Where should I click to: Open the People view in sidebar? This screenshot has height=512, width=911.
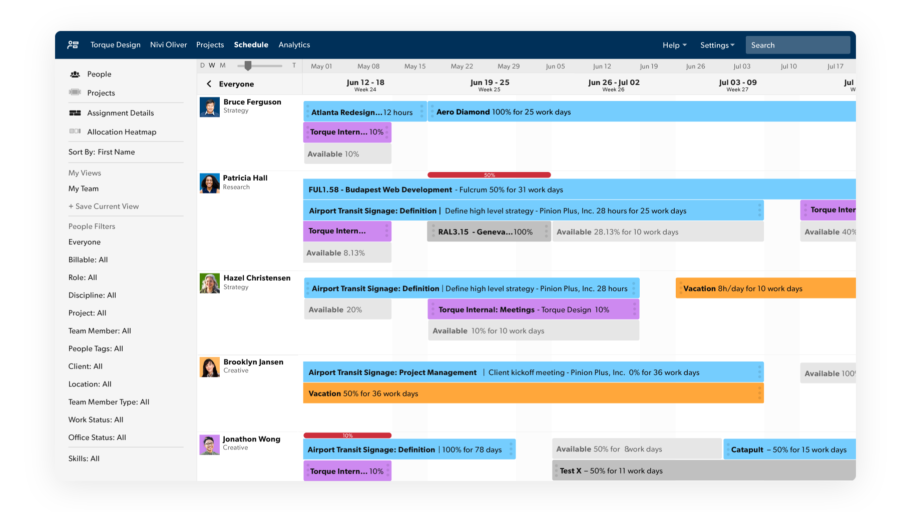99,73
